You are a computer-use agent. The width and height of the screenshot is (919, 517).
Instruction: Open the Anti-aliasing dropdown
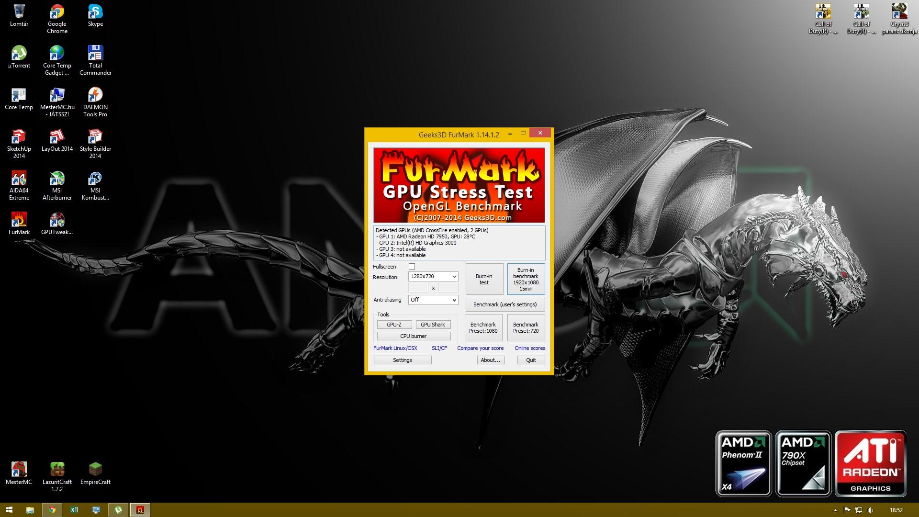click(x=433, y=300)
